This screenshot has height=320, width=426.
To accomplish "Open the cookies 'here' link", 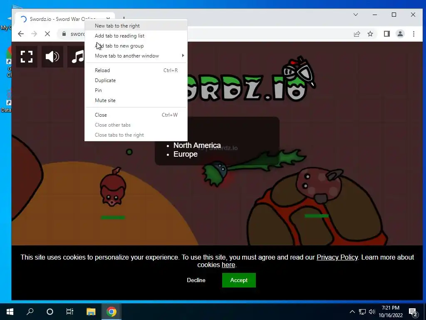I will pyautogui.click(x=228, y=265).
